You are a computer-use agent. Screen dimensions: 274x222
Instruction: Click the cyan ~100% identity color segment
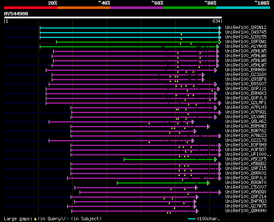point(244,8)
